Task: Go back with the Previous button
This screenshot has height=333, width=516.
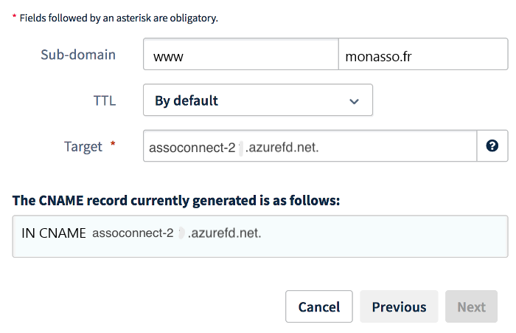Action: (399, 306)
